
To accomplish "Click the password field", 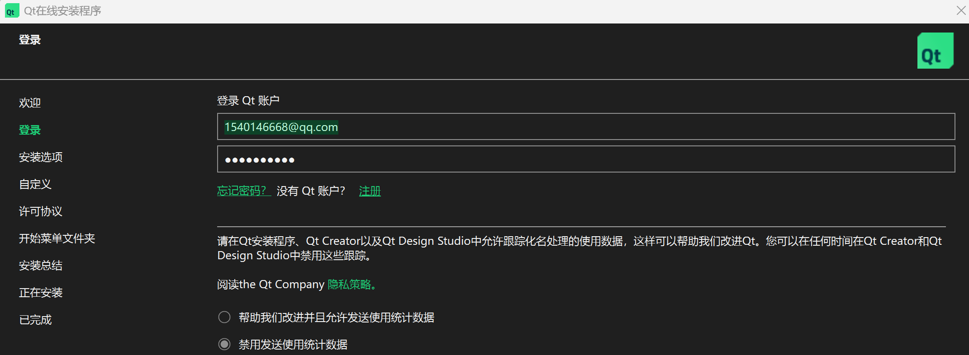I will (x=586, y=159).
